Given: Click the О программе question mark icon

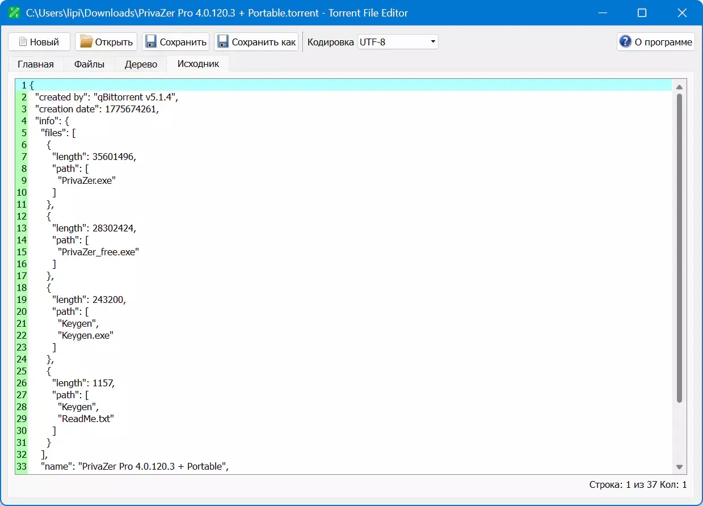Looking at the screenshot, I should click(x=625, y=41).
